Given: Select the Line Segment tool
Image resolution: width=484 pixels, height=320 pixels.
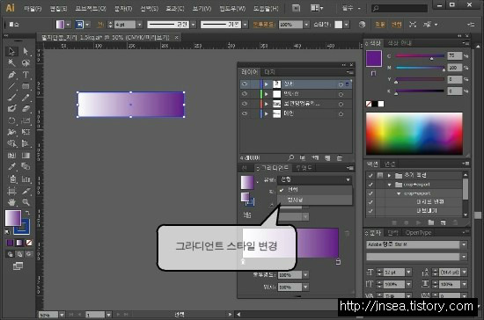Looking at the screenshot, I should click(x=11, y=86).
